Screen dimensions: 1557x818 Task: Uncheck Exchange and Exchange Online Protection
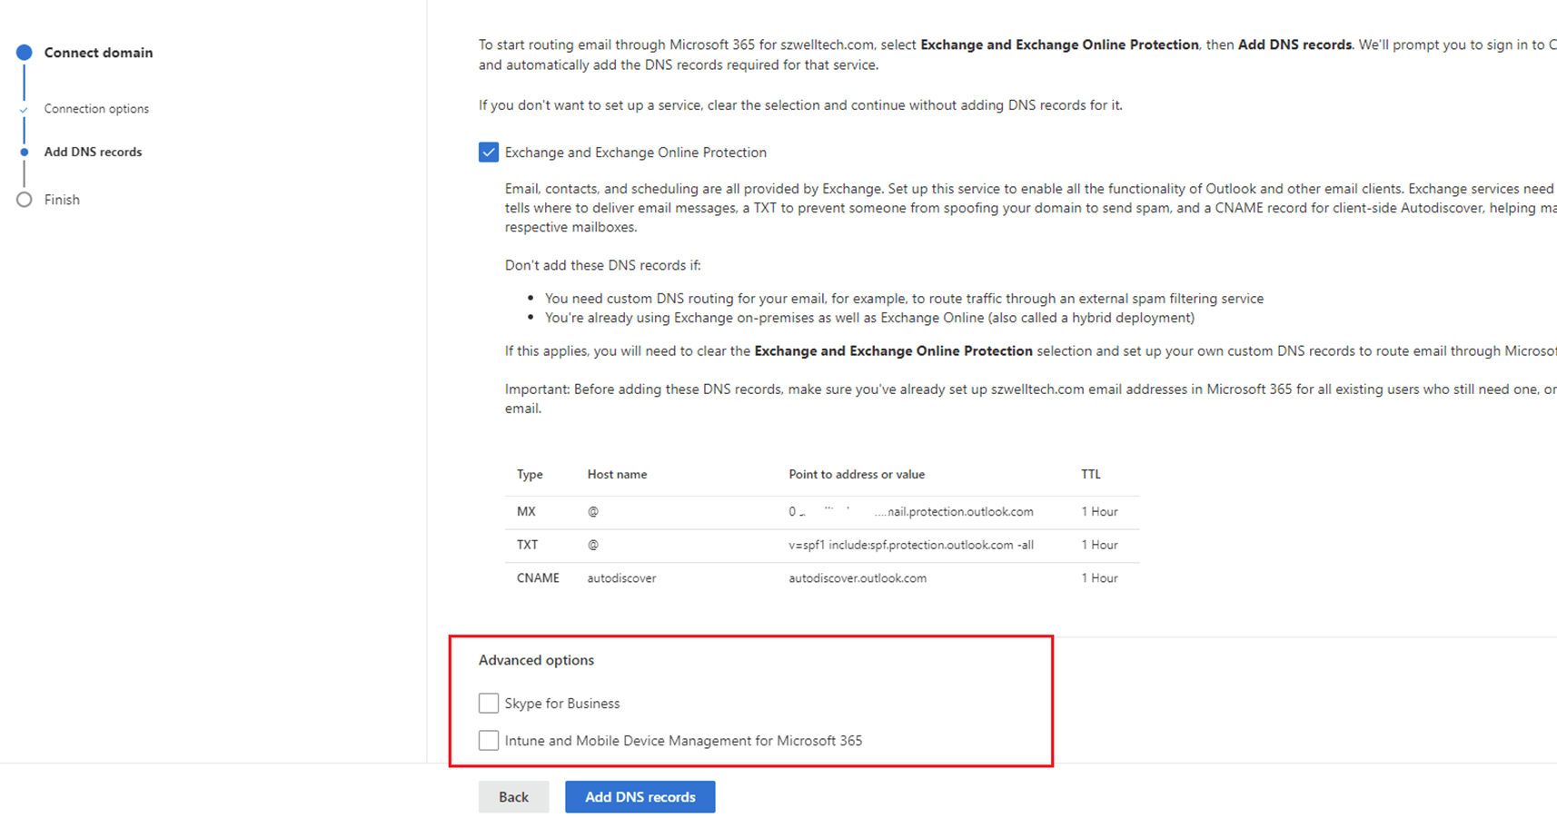pyautogui.click(x=489, y=152)
